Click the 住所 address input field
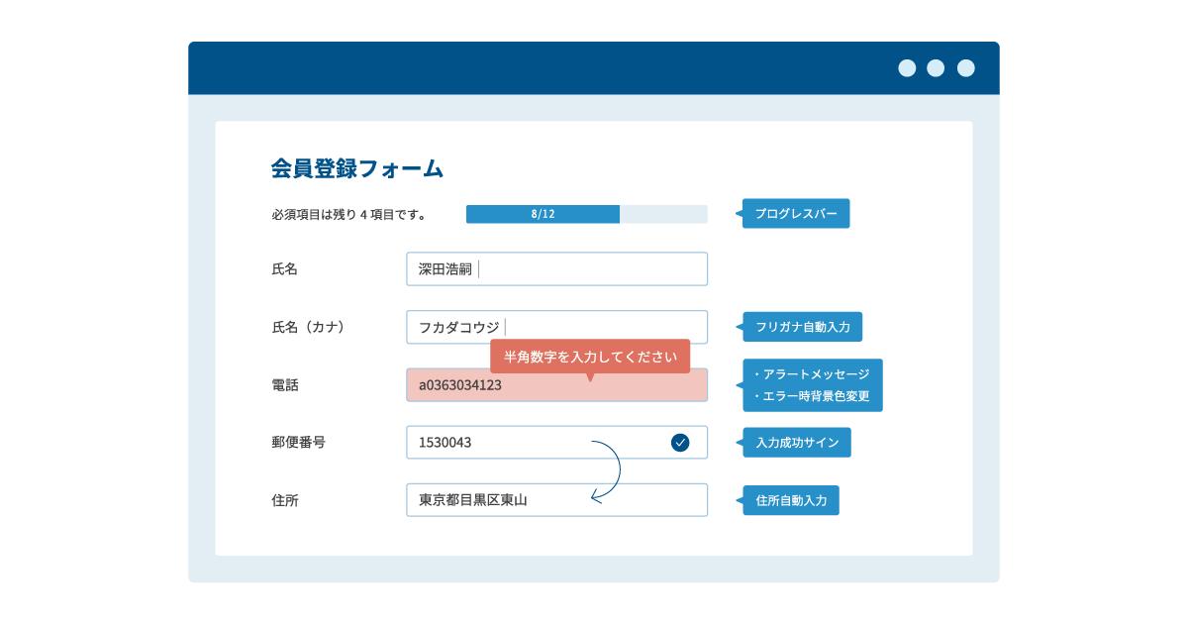 556,500
